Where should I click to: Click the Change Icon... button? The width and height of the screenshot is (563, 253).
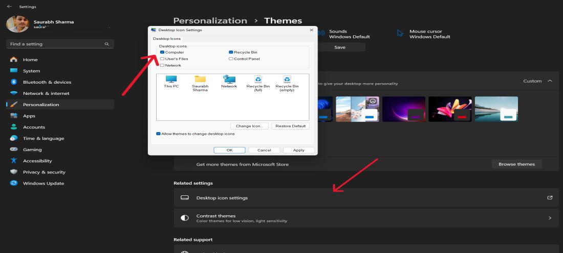coord(250,126)
